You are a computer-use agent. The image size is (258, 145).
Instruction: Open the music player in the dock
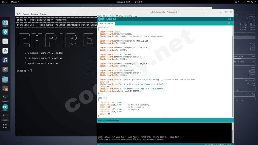click(x=5, y=60)
